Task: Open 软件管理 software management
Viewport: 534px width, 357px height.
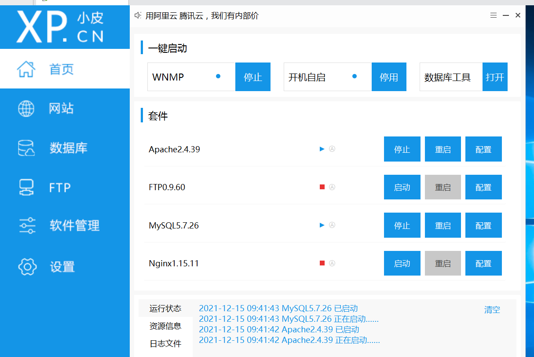Action: [x=74, y=225]
